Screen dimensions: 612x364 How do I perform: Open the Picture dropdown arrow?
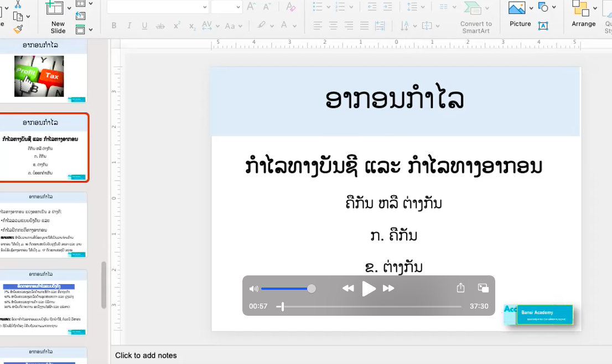531,8
